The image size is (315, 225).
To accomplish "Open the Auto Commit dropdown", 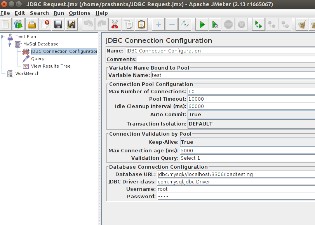I will click(x=251, y=115).
